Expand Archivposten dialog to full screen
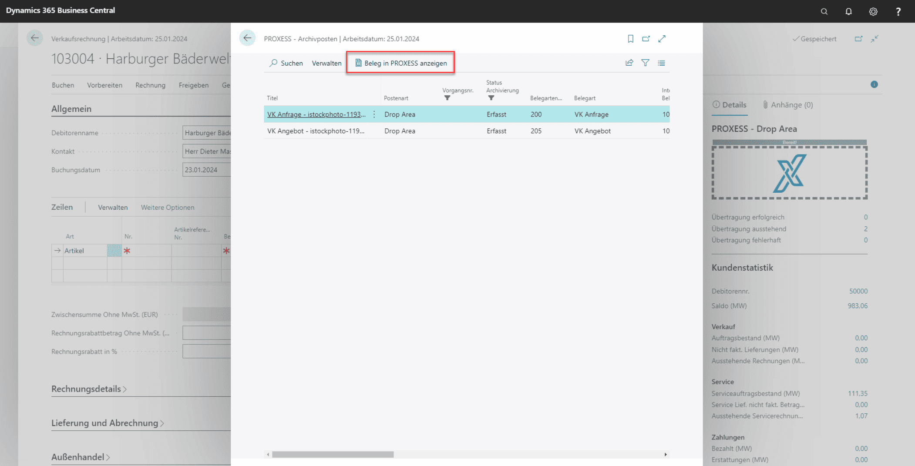The height and width of the screenshot is (466, 915). [x=662, y=39]
